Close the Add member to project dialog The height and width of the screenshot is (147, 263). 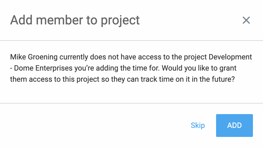coord(246,20)
